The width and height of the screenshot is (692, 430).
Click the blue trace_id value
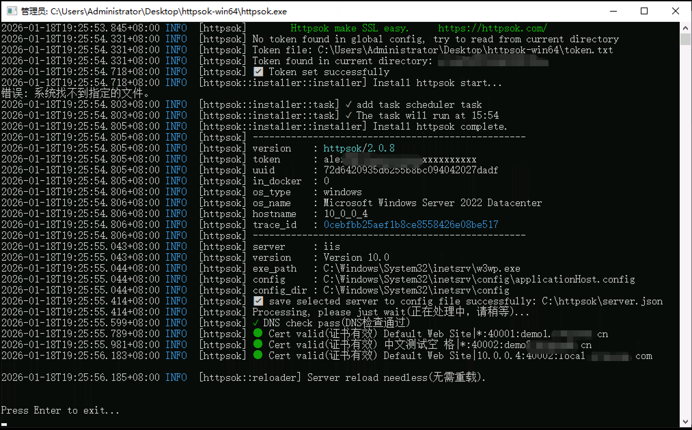(x=411, y=225)
